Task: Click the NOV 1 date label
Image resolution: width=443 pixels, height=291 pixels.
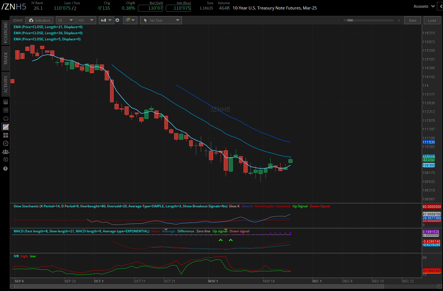Action: pyautogui.click(x=213, y=281)
